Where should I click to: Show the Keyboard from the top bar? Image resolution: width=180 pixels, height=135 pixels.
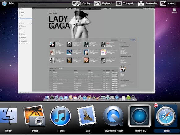tap(103, 3)
